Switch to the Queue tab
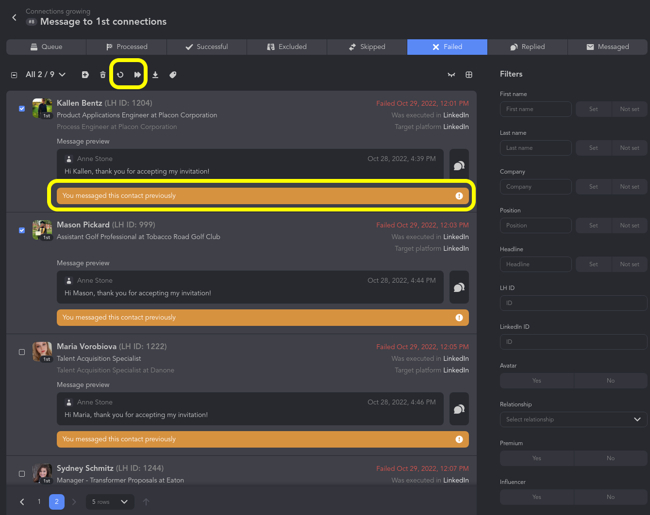 coord(47,47)
